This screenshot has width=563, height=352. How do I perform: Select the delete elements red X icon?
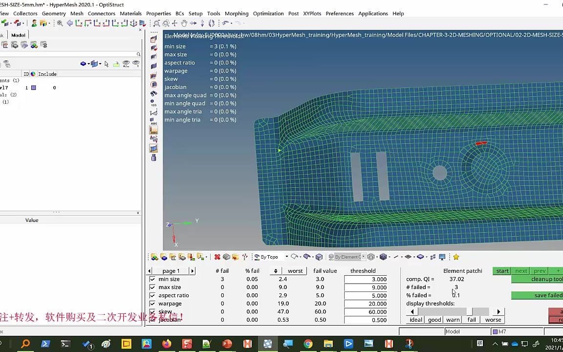point(217,257)
